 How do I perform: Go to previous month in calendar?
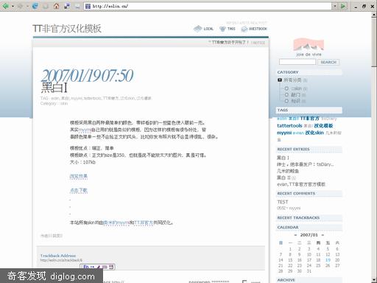tap(295, 235)
